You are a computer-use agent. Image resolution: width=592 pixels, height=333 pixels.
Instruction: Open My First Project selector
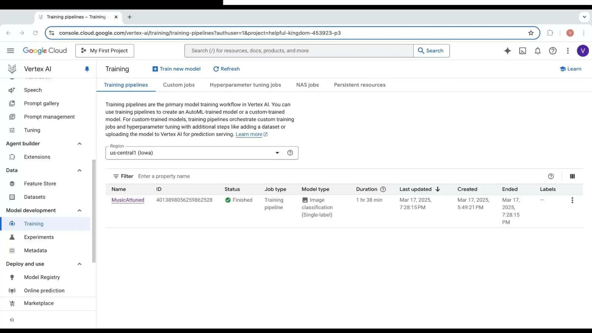pyautogui.click(x=105, y=51)
